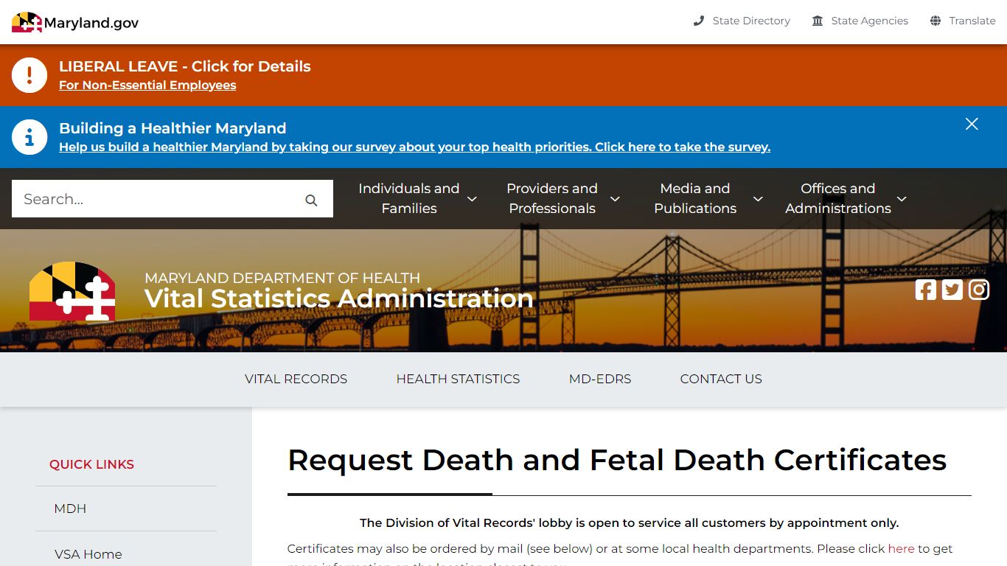Go to the Health Statistics tab
Image resolution: width=1007 pixels, height=566 pixels.
[x=458, y=379]
